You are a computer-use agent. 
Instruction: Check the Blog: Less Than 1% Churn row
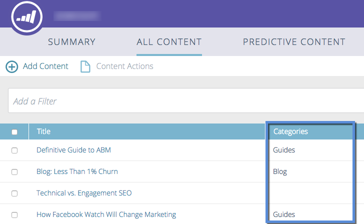[x=14, y=172]
